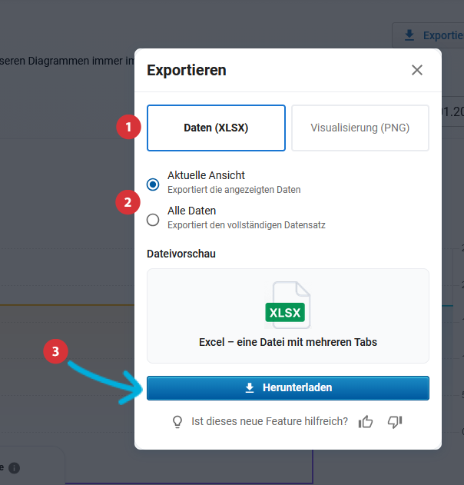
Task: Click the Exportieren button behind the dialog
Action: [x=430, y=35]
